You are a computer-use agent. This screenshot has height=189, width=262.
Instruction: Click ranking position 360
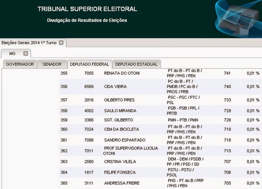64,129
